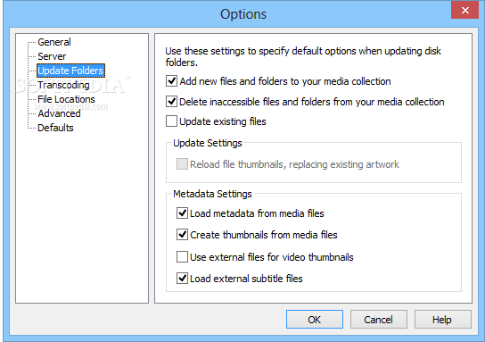Viewport: 485px width, 342px height.
Task: Open the Transcoding options page
Action: 63,85
